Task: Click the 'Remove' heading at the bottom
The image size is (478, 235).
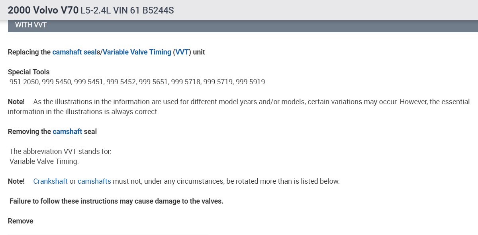Action: pyautogui.click(x=21, y=221)
